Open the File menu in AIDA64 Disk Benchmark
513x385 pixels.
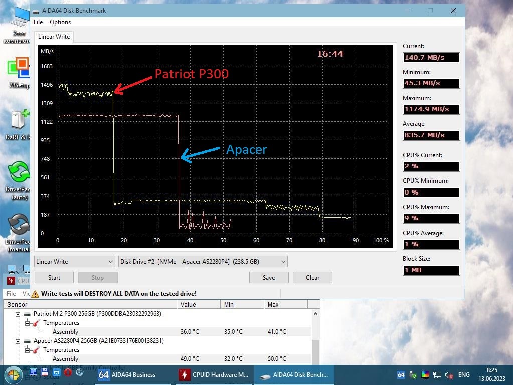coord(38,22)
